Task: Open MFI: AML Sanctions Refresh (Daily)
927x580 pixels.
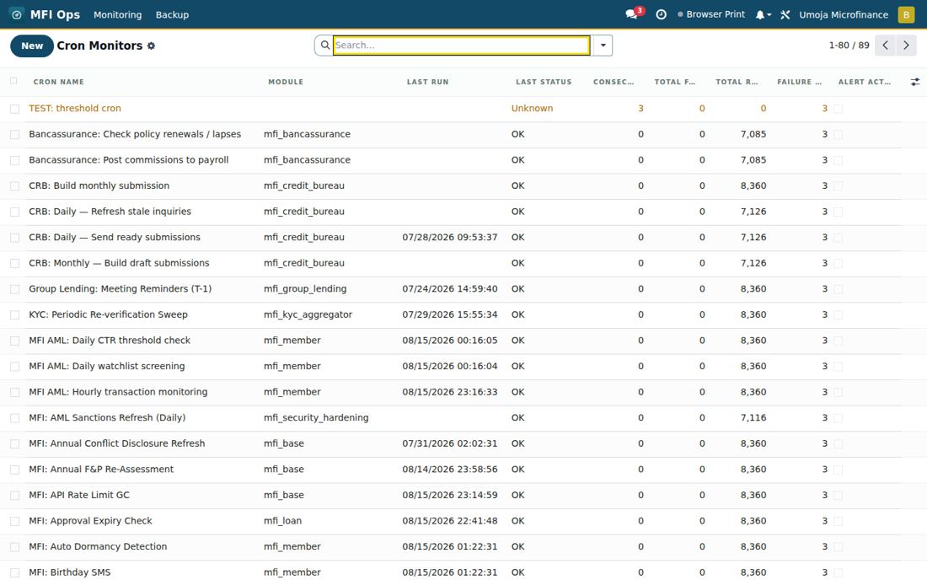Action: point(107,417)
